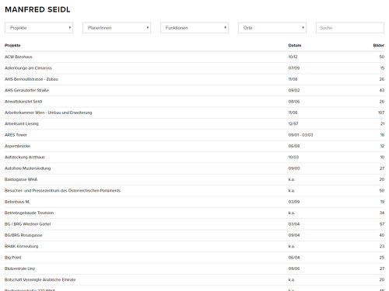Click image count 12 in Aspernbrücke row

pos(382,146)
